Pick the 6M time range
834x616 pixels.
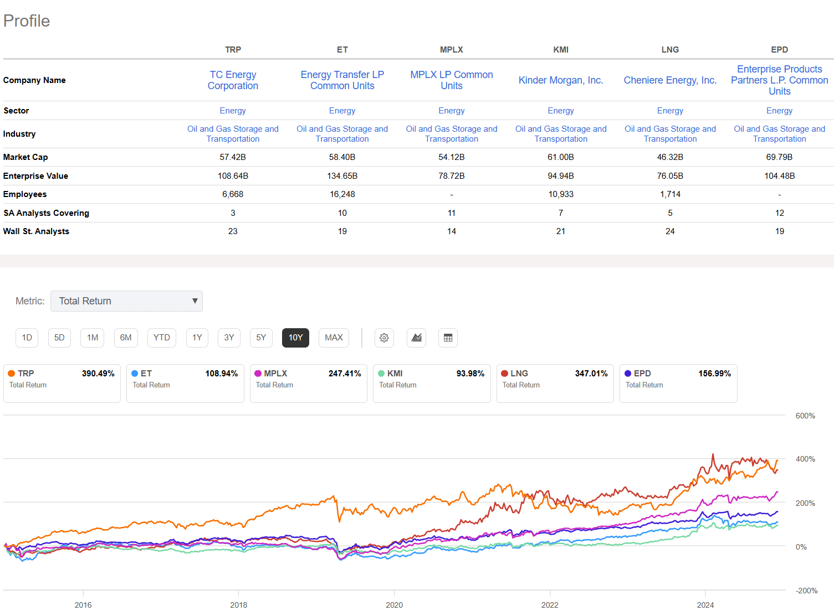tap(126, 338)
